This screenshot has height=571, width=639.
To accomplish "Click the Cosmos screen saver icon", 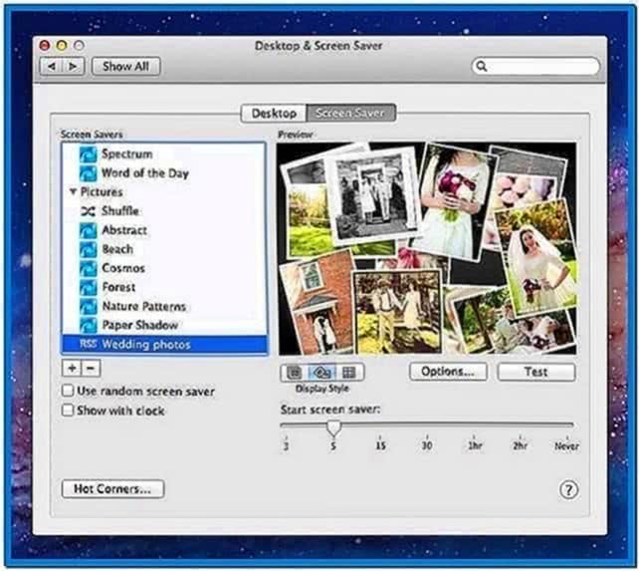I will pyautogui.click(x=88, y=268).
